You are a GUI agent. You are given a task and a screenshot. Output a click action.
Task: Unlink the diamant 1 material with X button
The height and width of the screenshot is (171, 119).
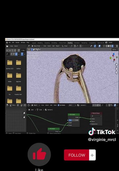point(100,105)
